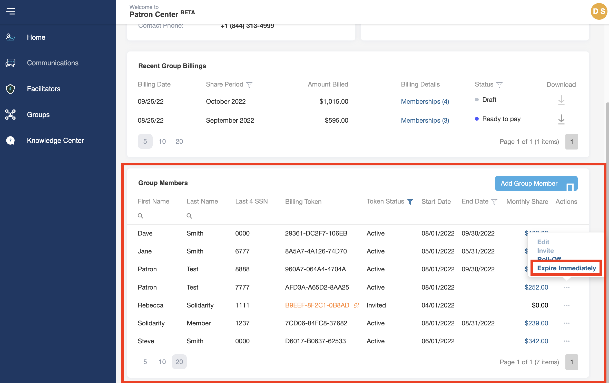Open the End Date column filter
Viewport: 609px width, 383px height.
pyautogui.click(x=494, y=202)
